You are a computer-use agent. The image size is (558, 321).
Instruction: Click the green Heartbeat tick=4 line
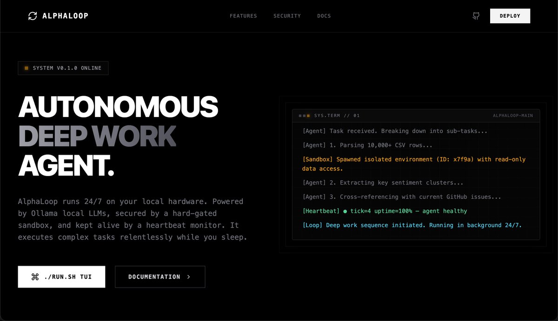click(385, 211)
